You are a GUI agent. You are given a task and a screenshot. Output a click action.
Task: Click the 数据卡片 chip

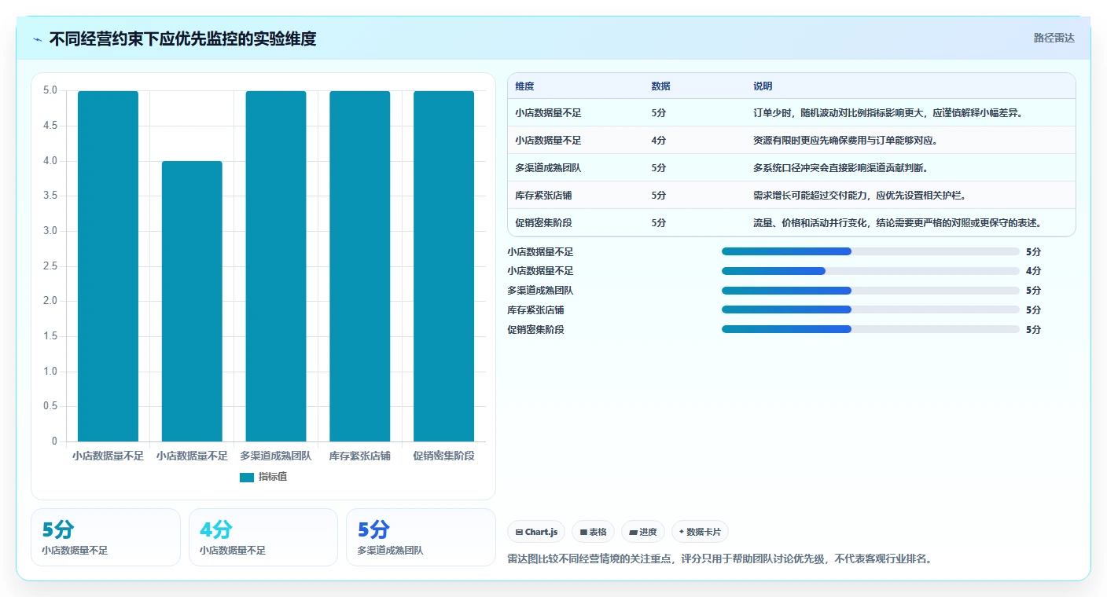(700, 532)
